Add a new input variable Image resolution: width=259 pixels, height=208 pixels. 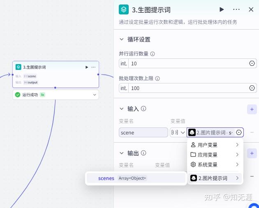pyautogui.click(x=252, y=109)
